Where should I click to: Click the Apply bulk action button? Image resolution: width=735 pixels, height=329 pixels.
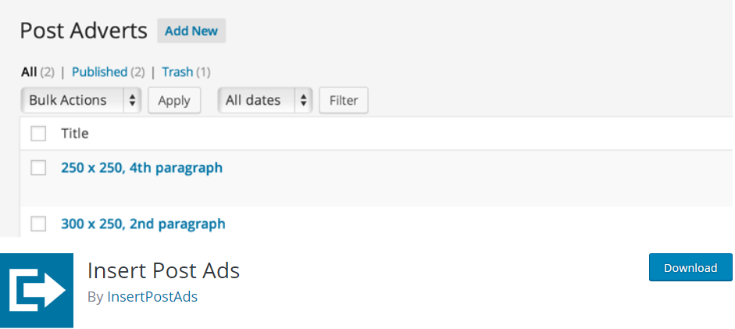tap(174, 100)
